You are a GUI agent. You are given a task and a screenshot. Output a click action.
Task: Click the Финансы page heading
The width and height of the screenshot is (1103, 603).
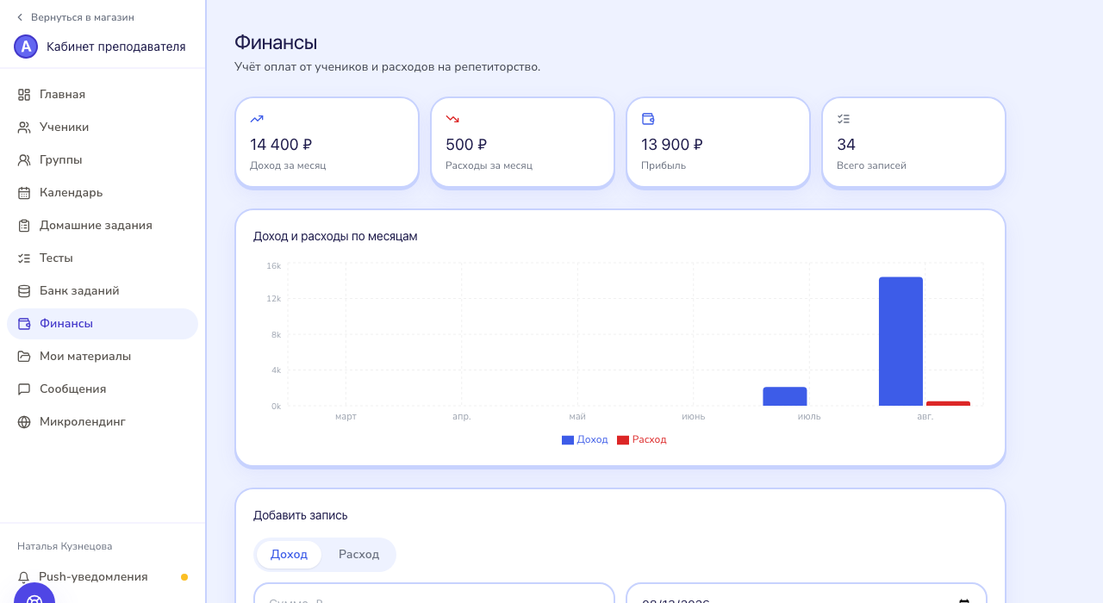point(276,42)
